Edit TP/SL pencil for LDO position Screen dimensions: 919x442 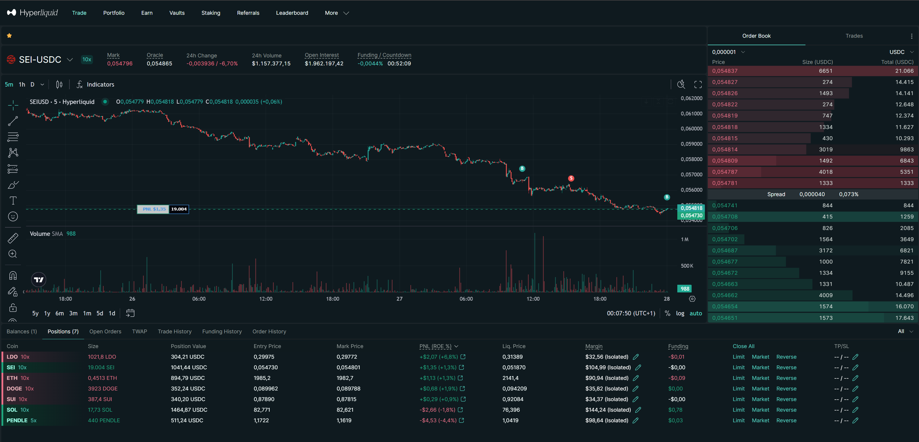coord(855,357)
